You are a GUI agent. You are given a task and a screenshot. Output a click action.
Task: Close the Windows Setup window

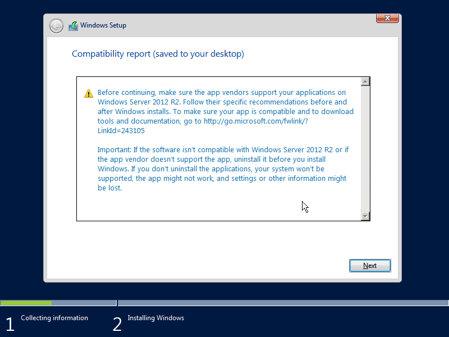(x=387, y=18)
